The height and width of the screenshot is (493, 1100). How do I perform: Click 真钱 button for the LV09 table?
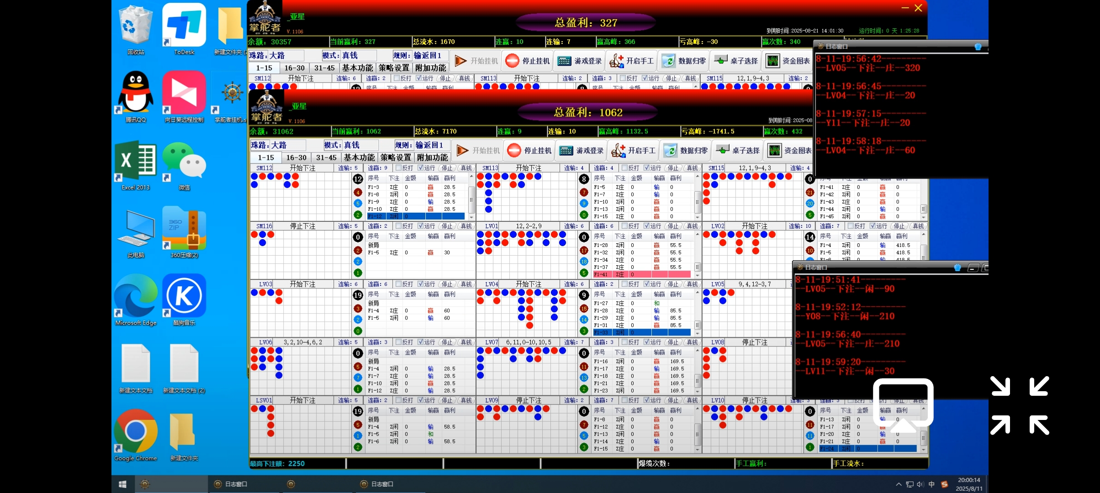click(692, 400)
